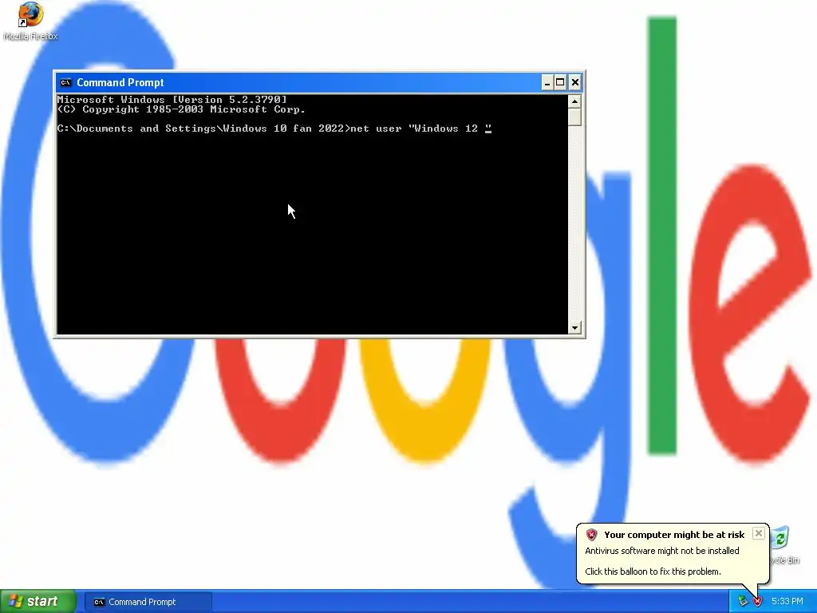The image size is (817, 613).
Task: Click the 'Your computer might be at risk' balloon title
Action: click(674, 535)
